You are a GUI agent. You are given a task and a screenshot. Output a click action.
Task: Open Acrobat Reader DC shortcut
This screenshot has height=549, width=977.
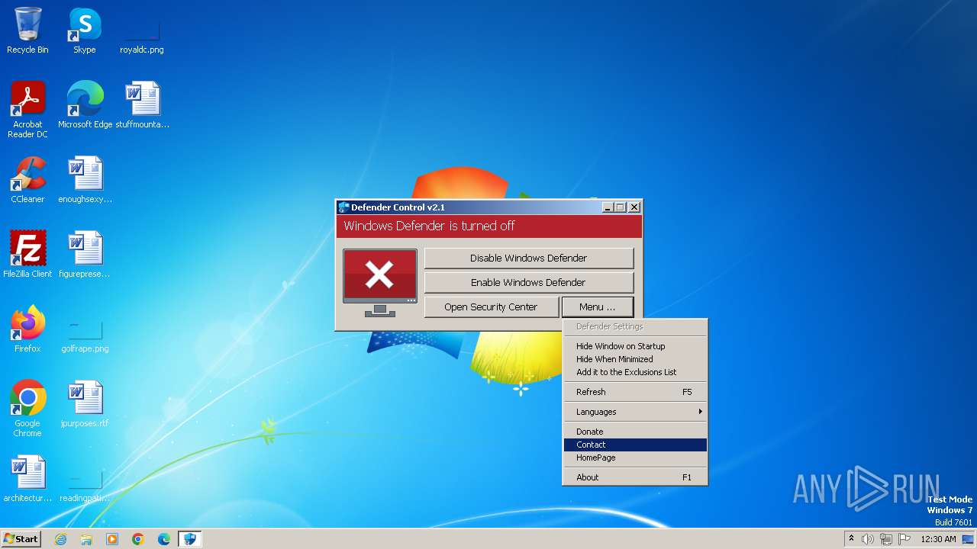click(27, 110)
